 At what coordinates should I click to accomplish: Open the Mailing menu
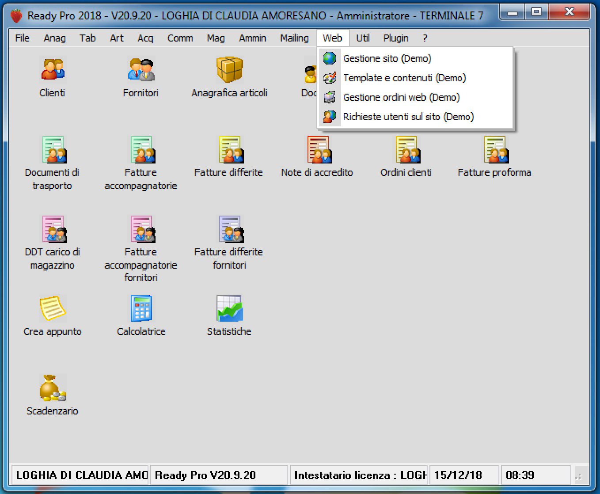[x=294, y=38]
